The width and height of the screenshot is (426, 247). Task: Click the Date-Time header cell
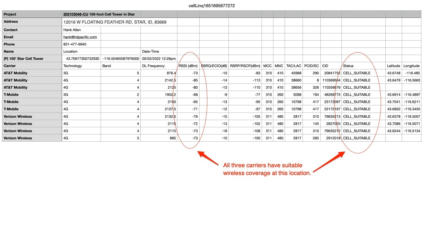[159, 51]
